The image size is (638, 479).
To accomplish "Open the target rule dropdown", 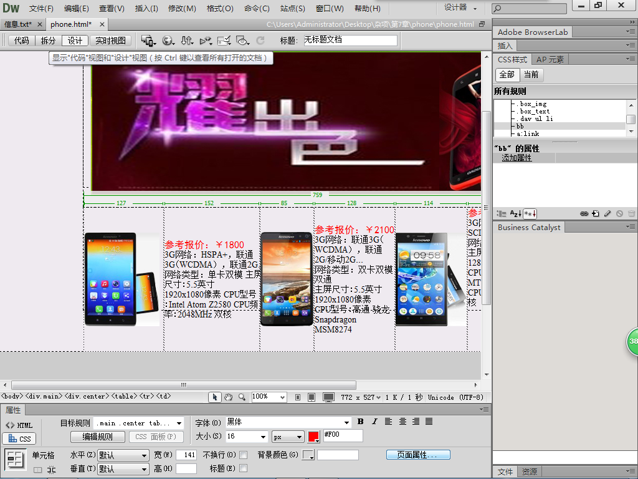I will click(x=179, y=423).
